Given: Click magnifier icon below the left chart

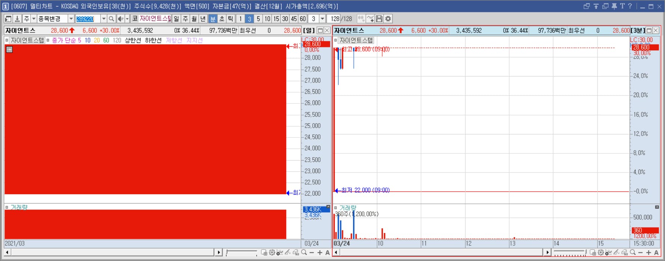Looking at the screenshot, I should (x=304, y=253).
